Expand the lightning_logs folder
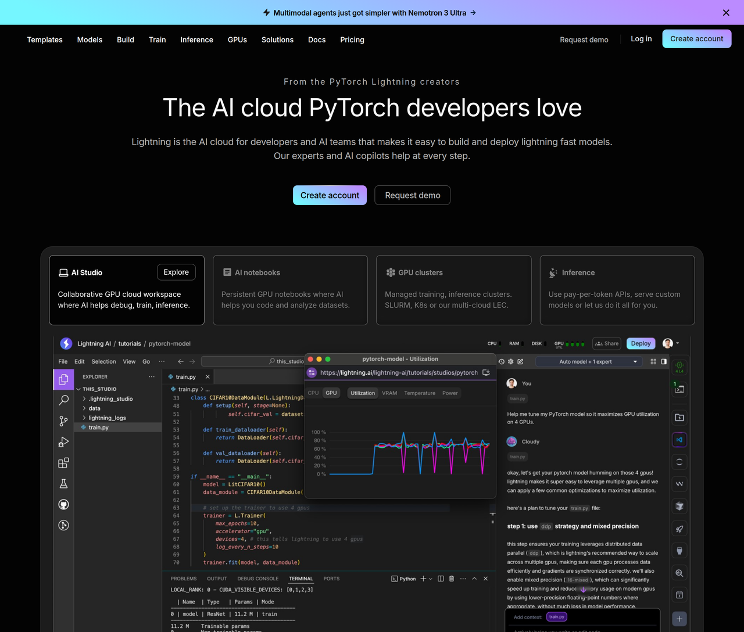Screen dimensions: 744x632 105,418
